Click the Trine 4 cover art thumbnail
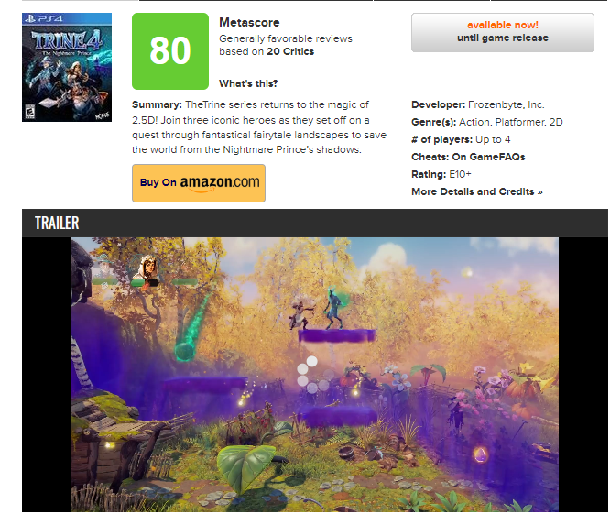610x525 pixels. pos(67,67)
